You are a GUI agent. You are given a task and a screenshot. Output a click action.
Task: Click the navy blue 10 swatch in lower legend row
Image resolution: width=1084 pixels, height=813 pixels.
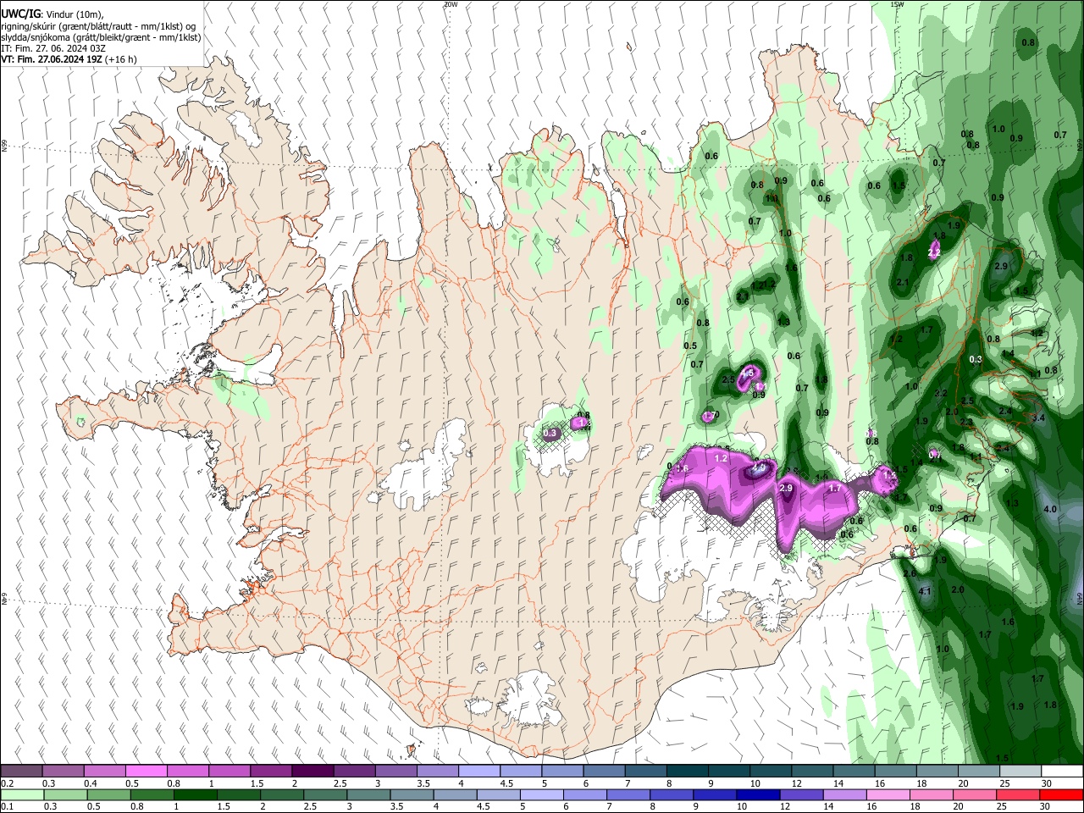(758, 795)
